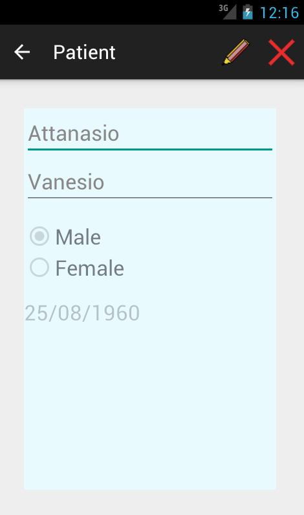Tap the teal underline beneath Attanasio
Screen dimensions: 304x515
tap(150, 149)
